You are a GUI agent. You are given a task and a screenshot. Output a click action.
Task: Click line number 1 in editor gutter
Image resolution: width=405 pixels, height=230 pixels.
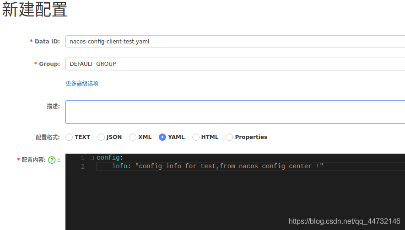(x=83, y=158)
